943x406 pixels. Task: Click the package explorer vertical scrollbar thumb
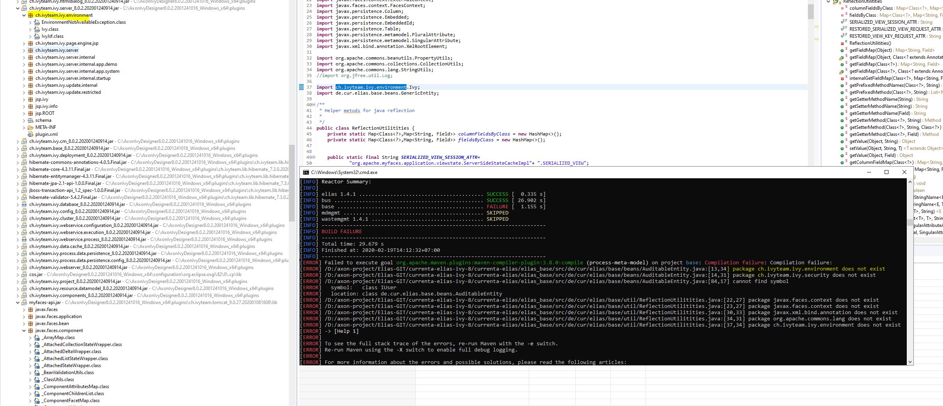(x=292, y=183)
